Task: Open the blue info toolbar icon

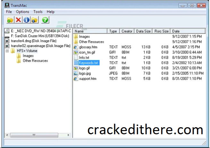Action: (x=26, y=20)
